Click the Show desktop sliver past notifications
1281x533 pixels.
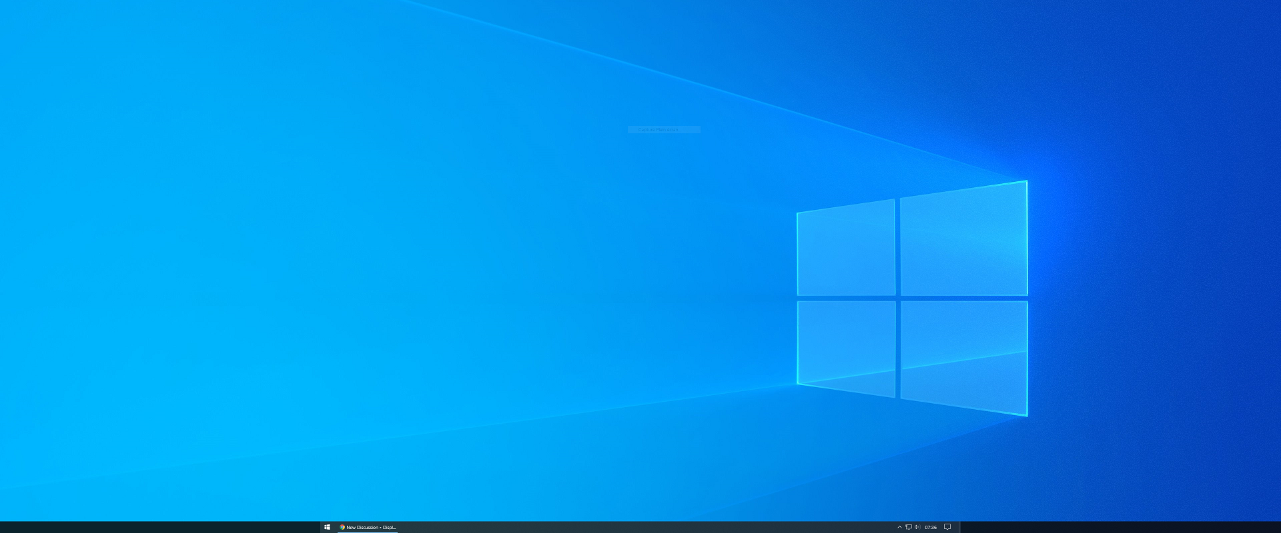[x=959, y=527]
